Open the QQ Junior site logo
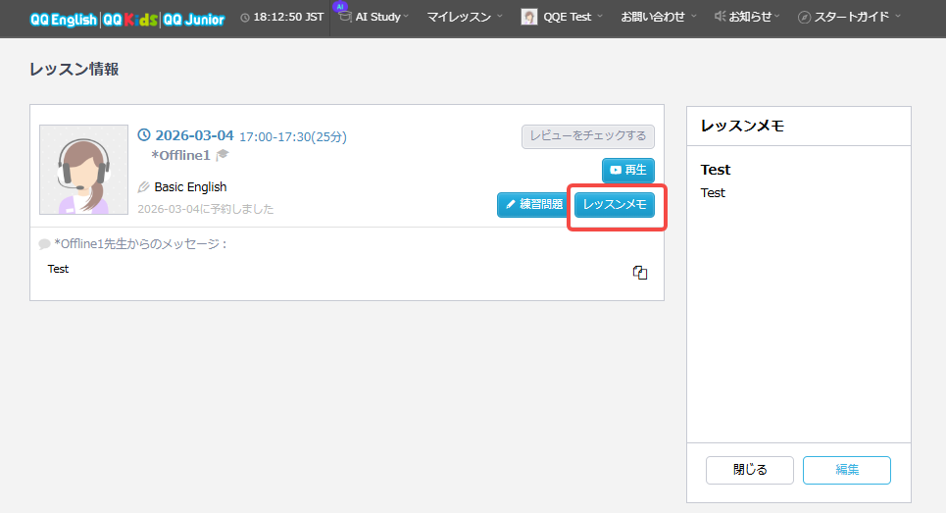The height and width of the screenshot is (513, 946). click(x=193, y=19)
